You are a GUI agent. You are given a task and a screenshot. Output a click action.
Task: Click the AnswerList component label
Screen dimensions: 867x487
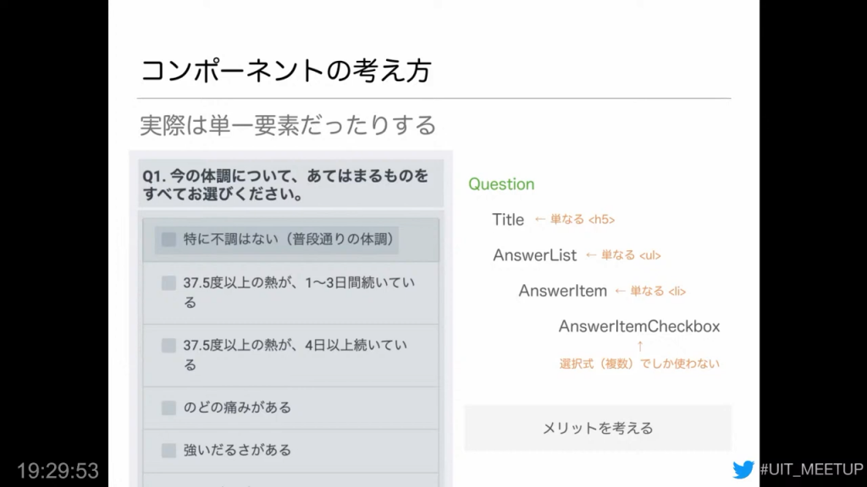pyautogui.click(x=535, y=255)
